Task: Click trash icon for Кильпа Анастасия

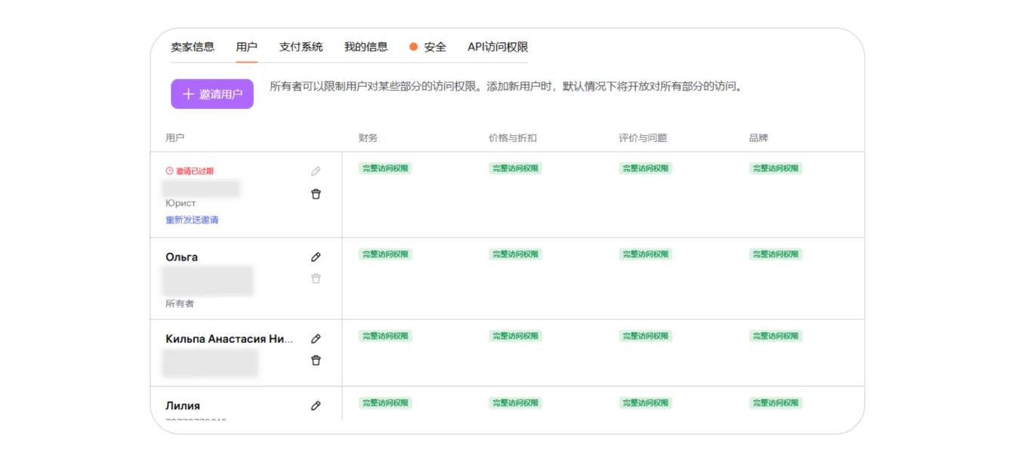Action: [316, 361]
